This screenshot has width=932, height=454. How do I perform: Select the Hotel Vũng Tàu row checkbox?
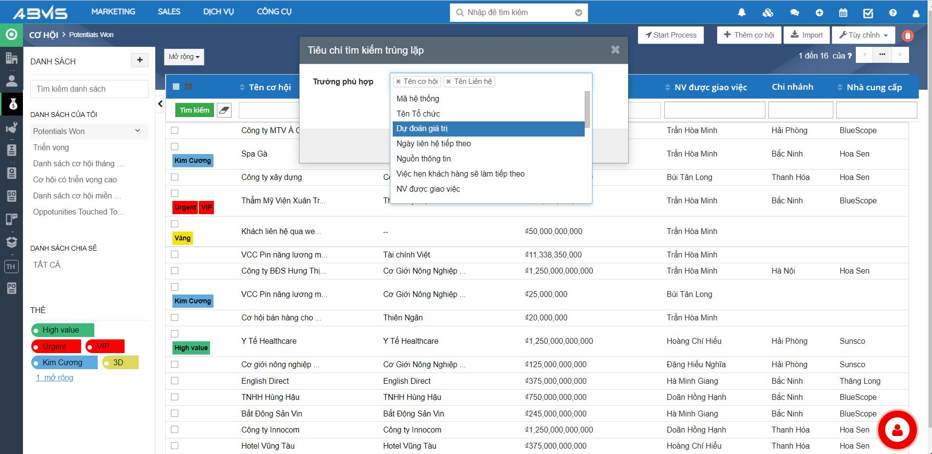click(175, 446)
